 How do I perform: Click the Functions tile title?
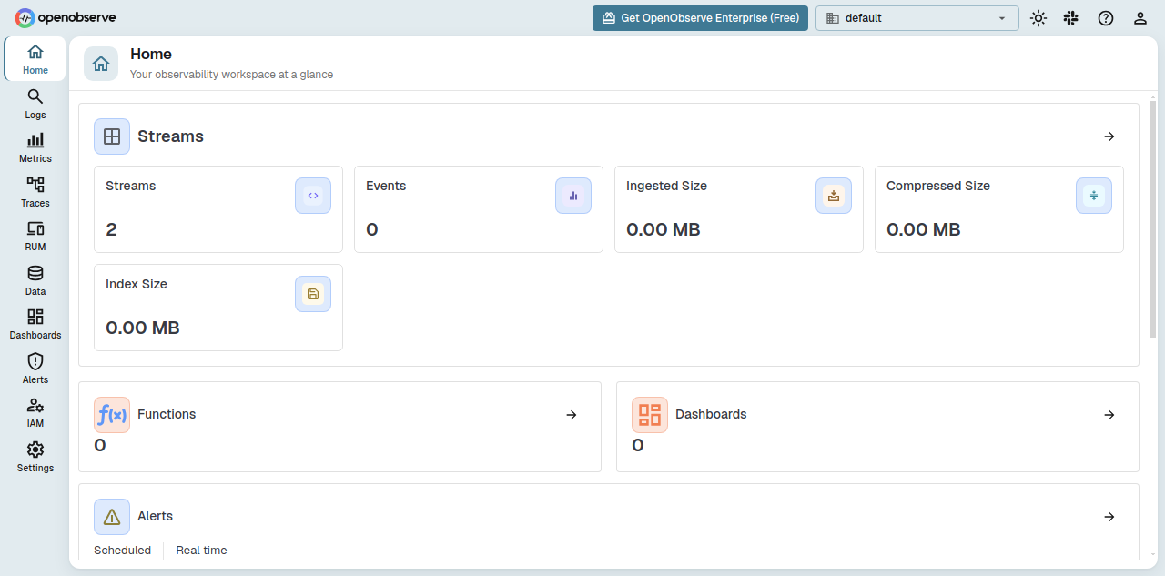[167, 414]
